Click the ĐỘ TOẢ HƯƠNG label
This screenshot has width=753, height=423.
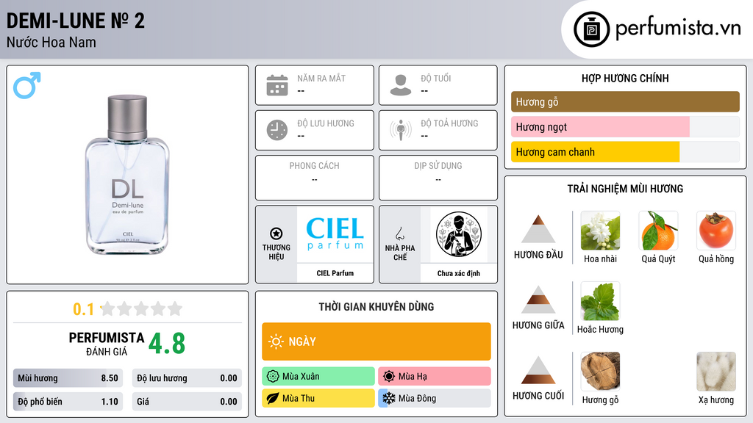[449, 123]
